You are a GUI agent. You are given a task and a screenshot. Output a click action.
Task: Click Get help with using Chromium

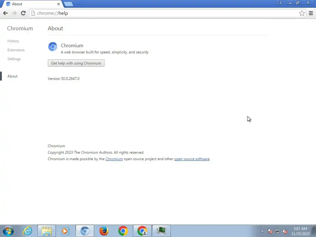pos(76,63)
